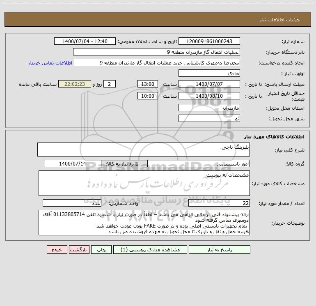Click the اولویت نیاز field عادی
Viewport: 316px width, 306px height.
click(x=209, y=74)
